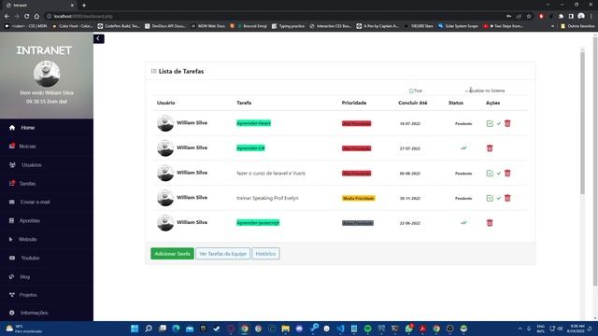Open the Solar System Scope bookmark
Screen dimensions: 598x336
(x=458, y=26)
